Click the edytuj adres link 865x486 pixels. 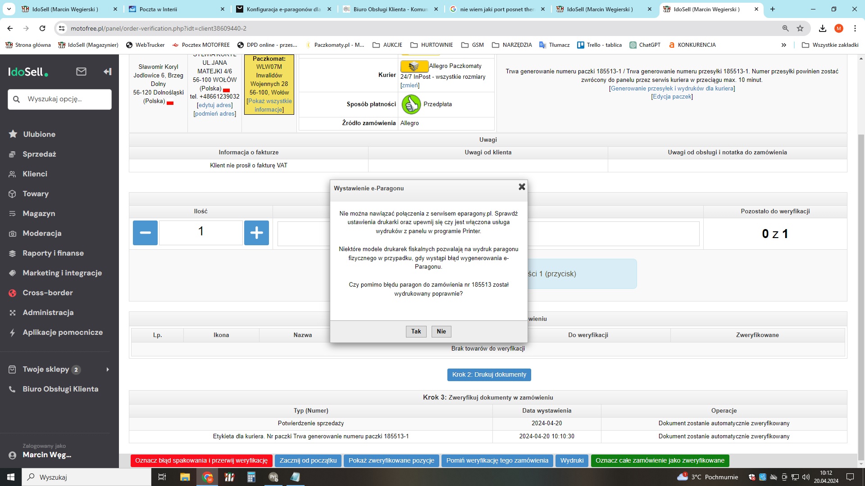[x=215, y=105]
